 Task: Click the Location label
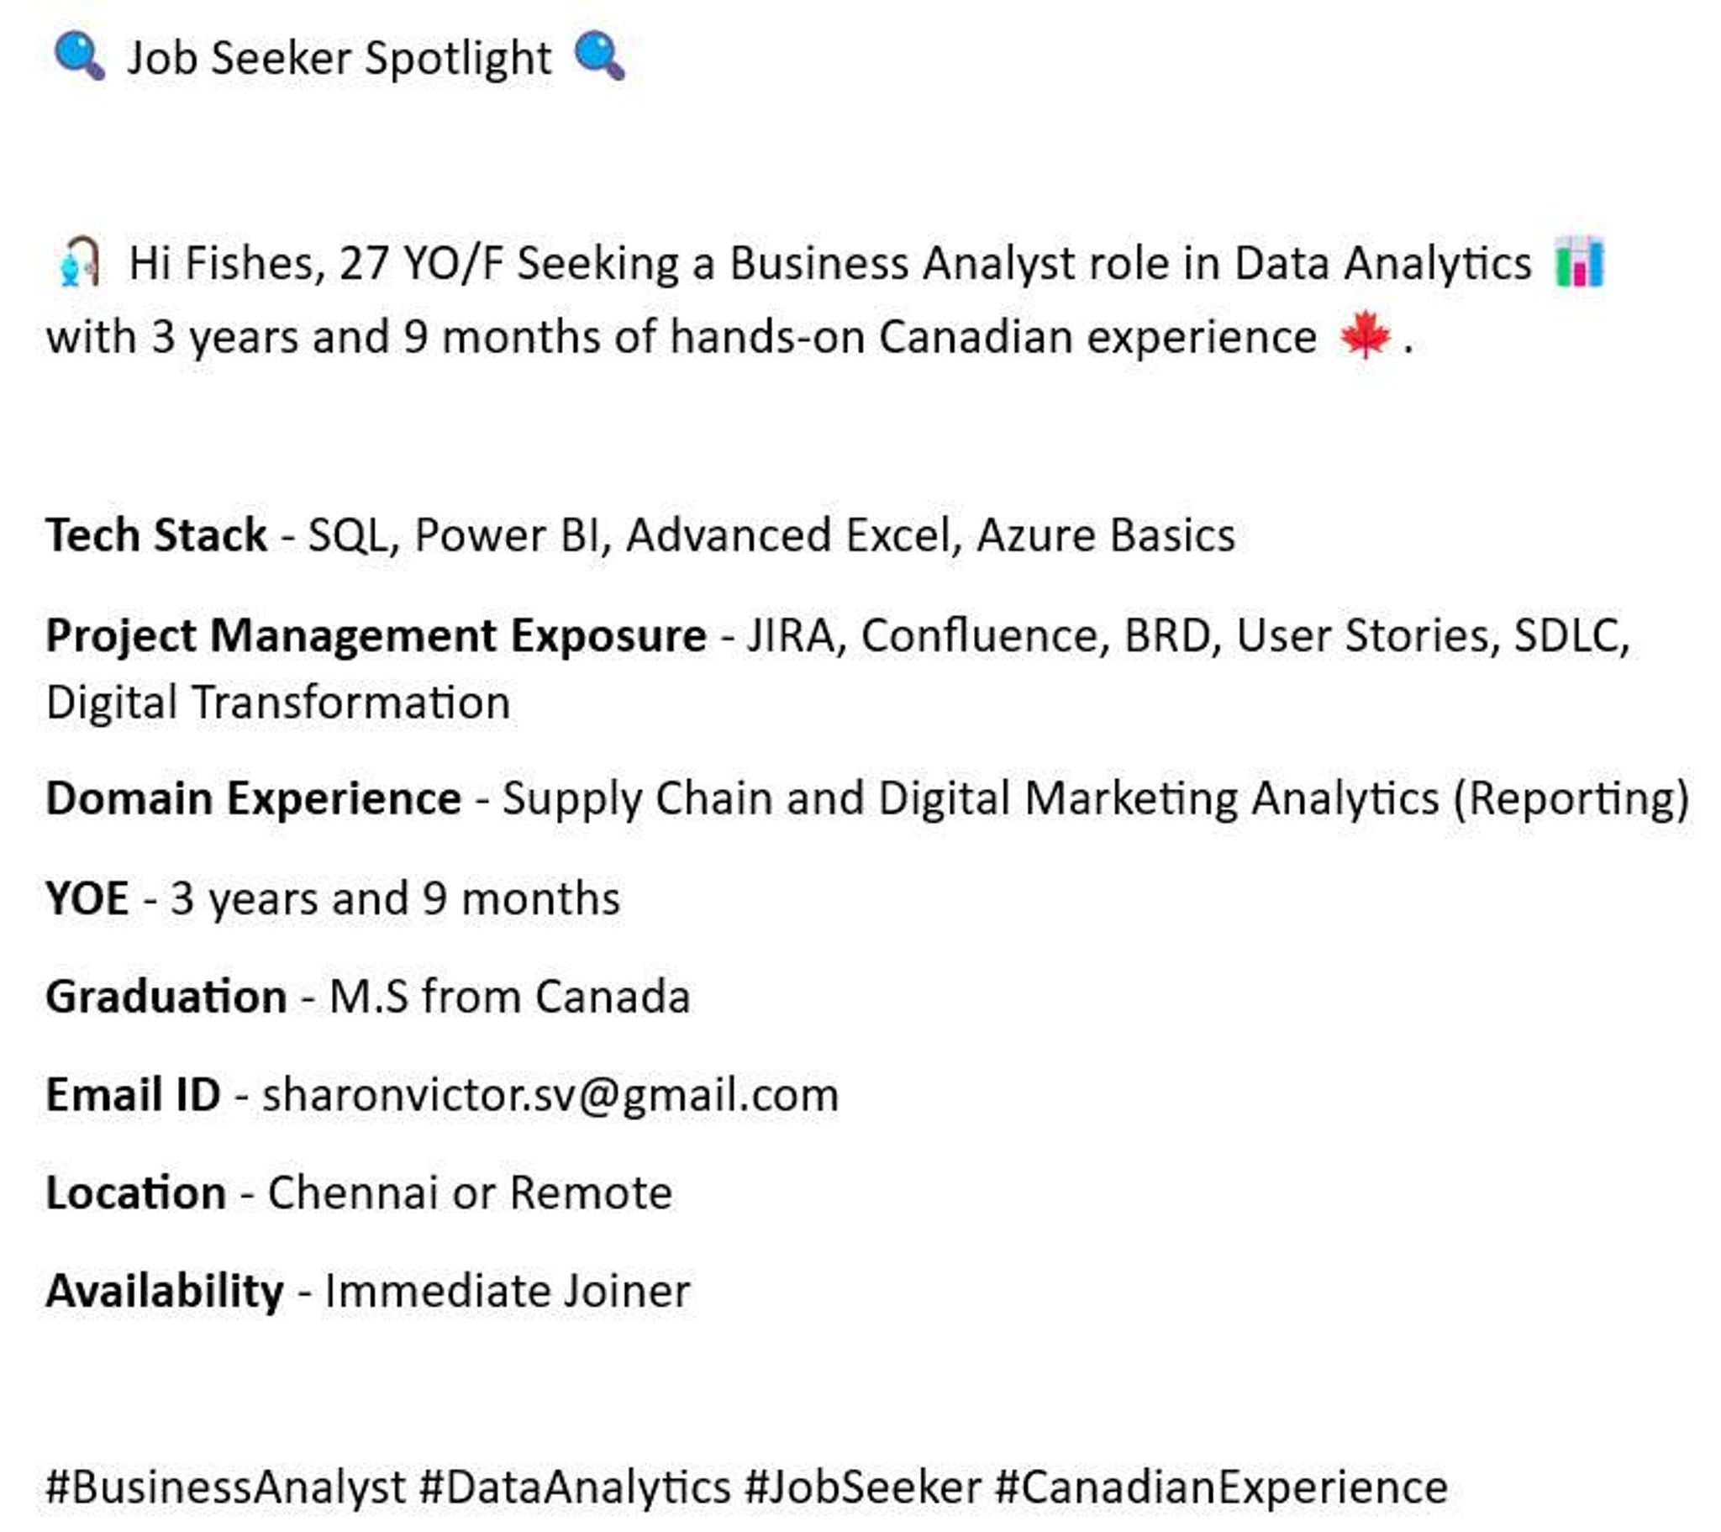pos(135,1193)
